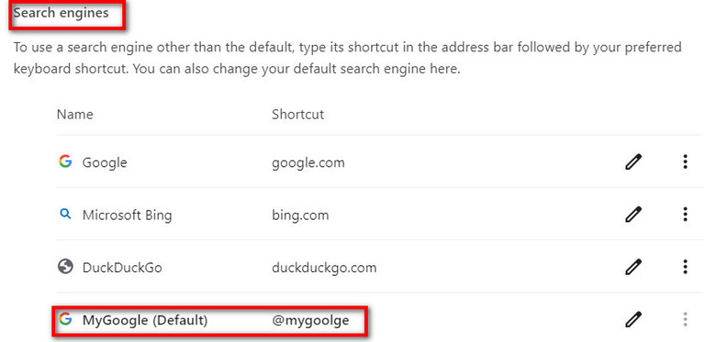Select the DuckDuckGo name

[x=122, y=267]
